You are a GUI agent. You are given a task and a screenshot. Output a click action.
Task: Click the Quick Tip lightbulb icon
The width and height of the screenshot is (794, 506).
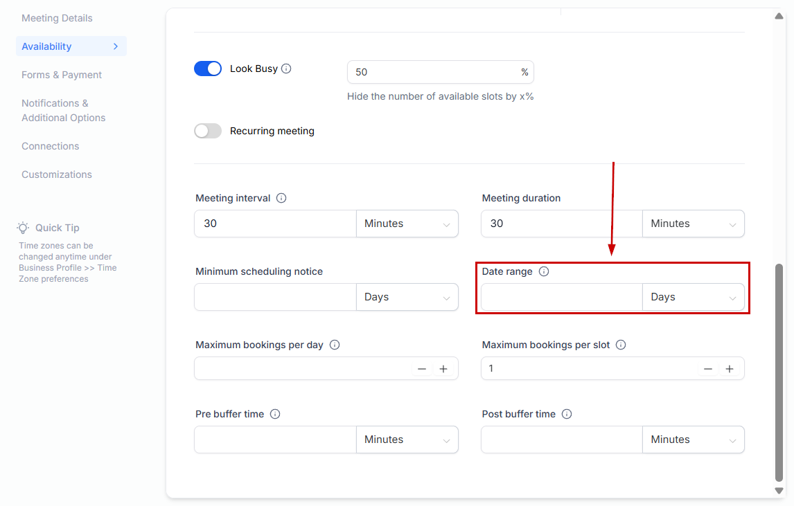(x=24, y=228)
